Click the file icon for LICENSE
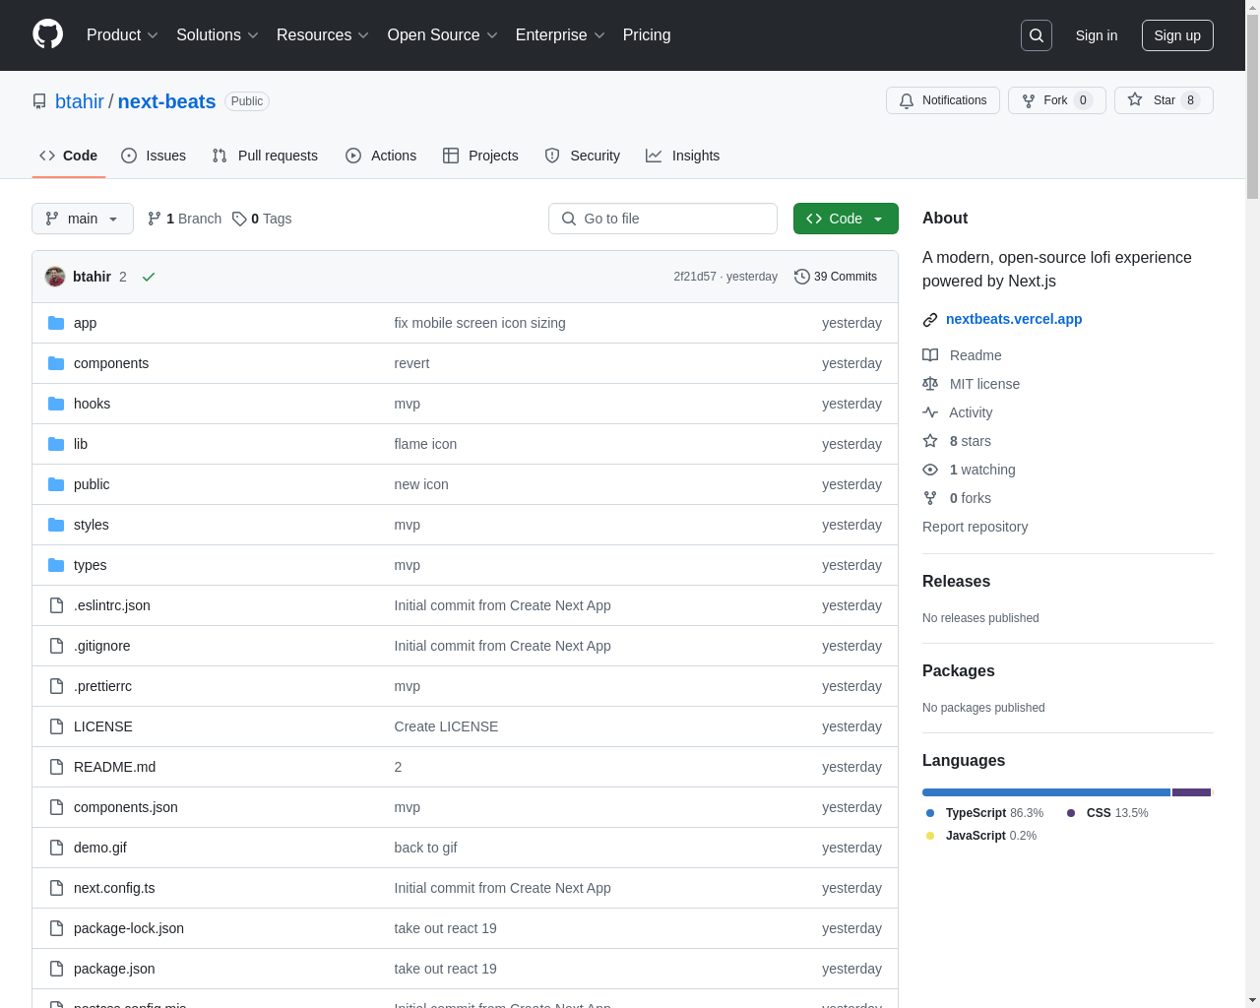 pos(56,726)
